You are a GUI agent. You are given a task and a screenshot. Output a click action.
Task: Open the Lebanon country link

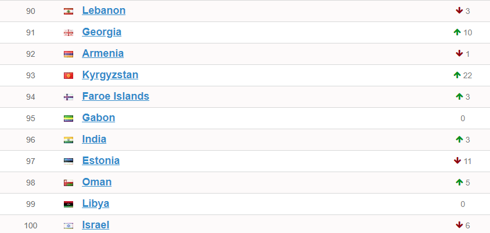[104, 10]
